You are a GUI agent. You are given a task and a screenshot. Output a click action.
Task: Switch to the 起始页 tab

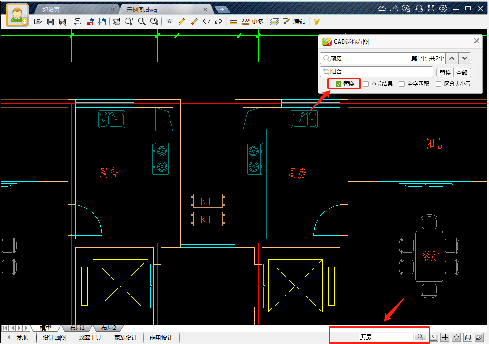pos(52,10)
